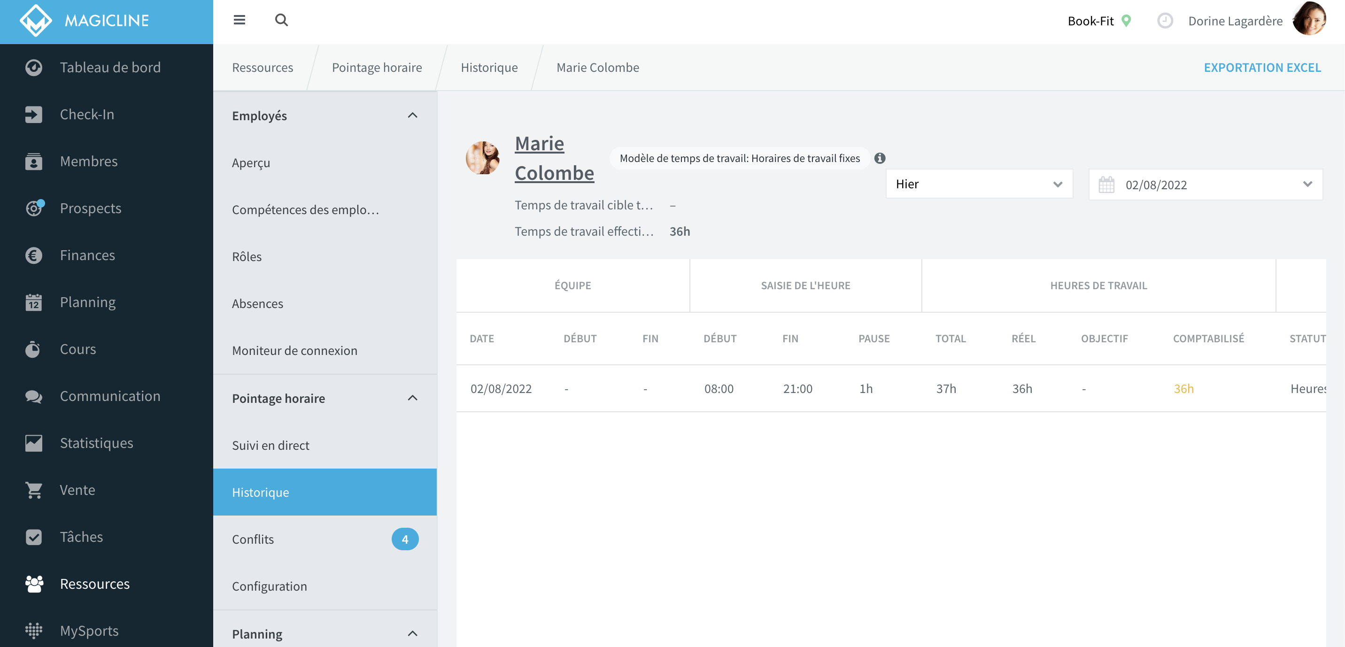Viewport: 1345px width, 647px height.
Task: Collapse the Planning submenu section chevron
Action: pyautogui.click(x=412, y=633)
